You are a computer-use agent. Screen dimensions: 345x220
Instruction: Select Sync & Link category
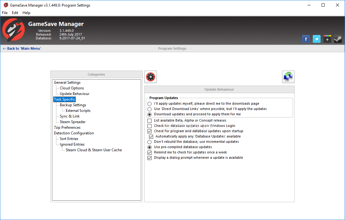pos(70,116)
